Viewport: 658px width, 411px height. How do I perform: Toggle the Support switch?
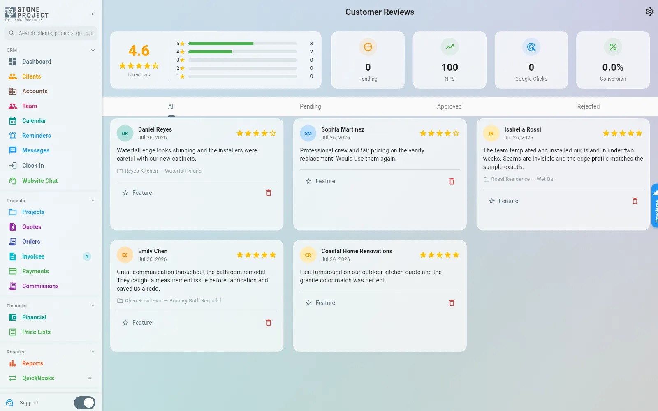click(x=85, y=403)
